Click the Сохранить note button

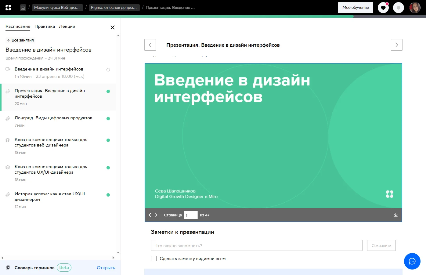(381, 245)
